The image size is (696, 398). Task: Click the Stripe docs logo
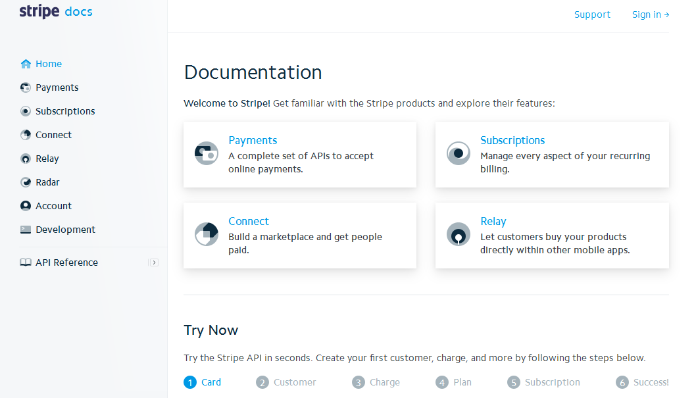tap(56, 12)
